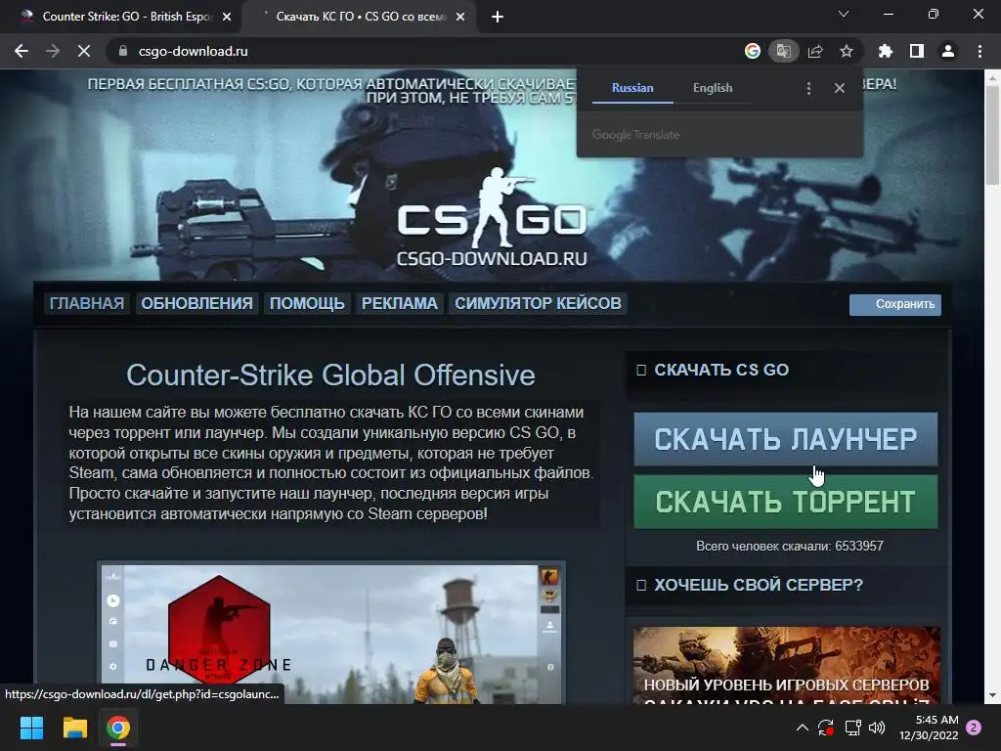Click the page vertical scrollbar thumb
The height and width of the screenshot is (751, 1001).
(991, 135)
